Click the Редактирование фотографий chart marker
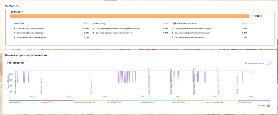 point(195,84)
